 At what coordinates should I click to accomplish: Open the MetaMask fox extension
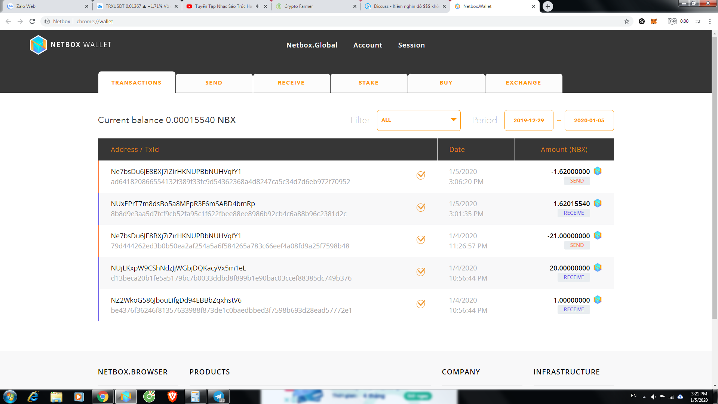click(654, 21)
